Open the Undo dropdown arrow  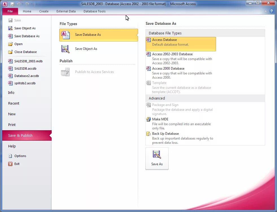23,4
